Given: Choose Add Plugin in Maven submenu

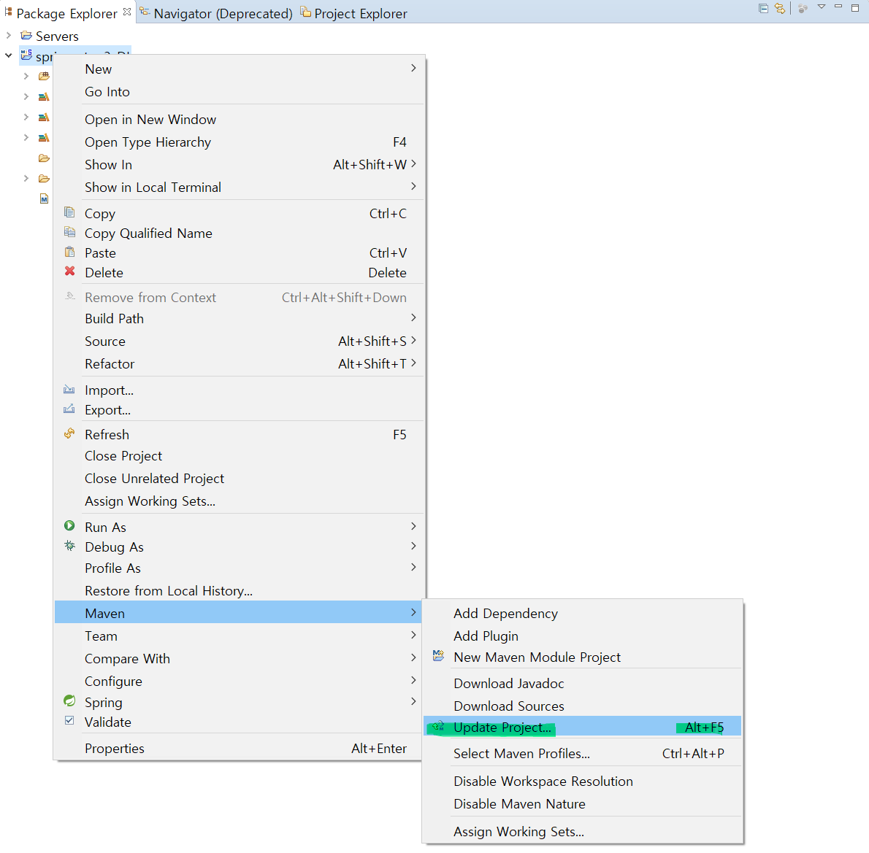Looking at the screenshot, I should [583, 636].
